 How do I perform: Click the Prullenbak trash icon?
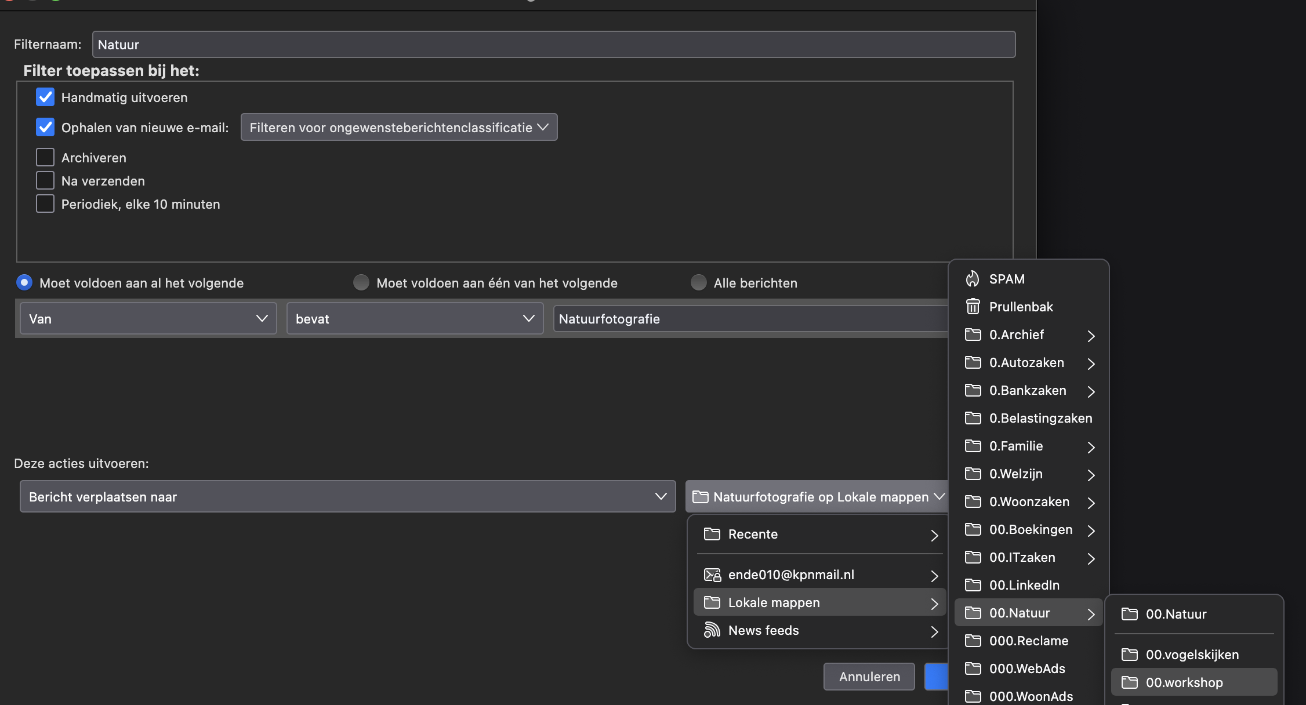[973, 307]
